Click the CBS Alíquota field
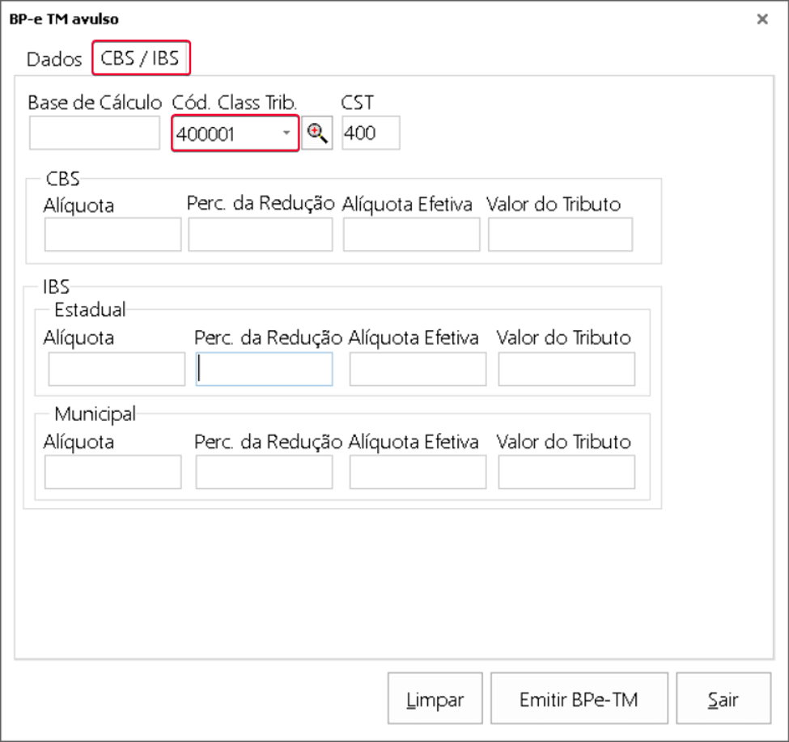This screenshot has width=789, height=742. tap(112, 235)
